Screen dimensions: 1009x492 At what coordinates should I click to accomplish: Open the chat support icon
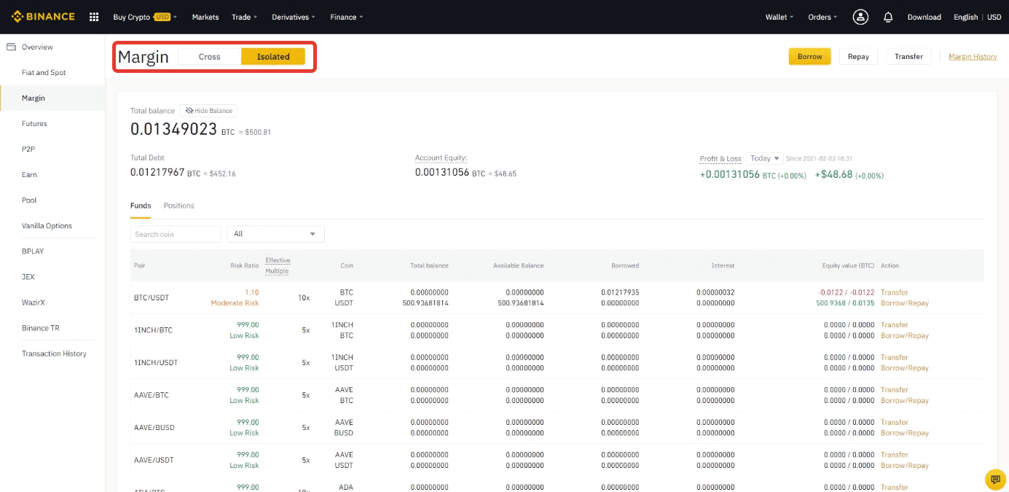pos(994,479)
